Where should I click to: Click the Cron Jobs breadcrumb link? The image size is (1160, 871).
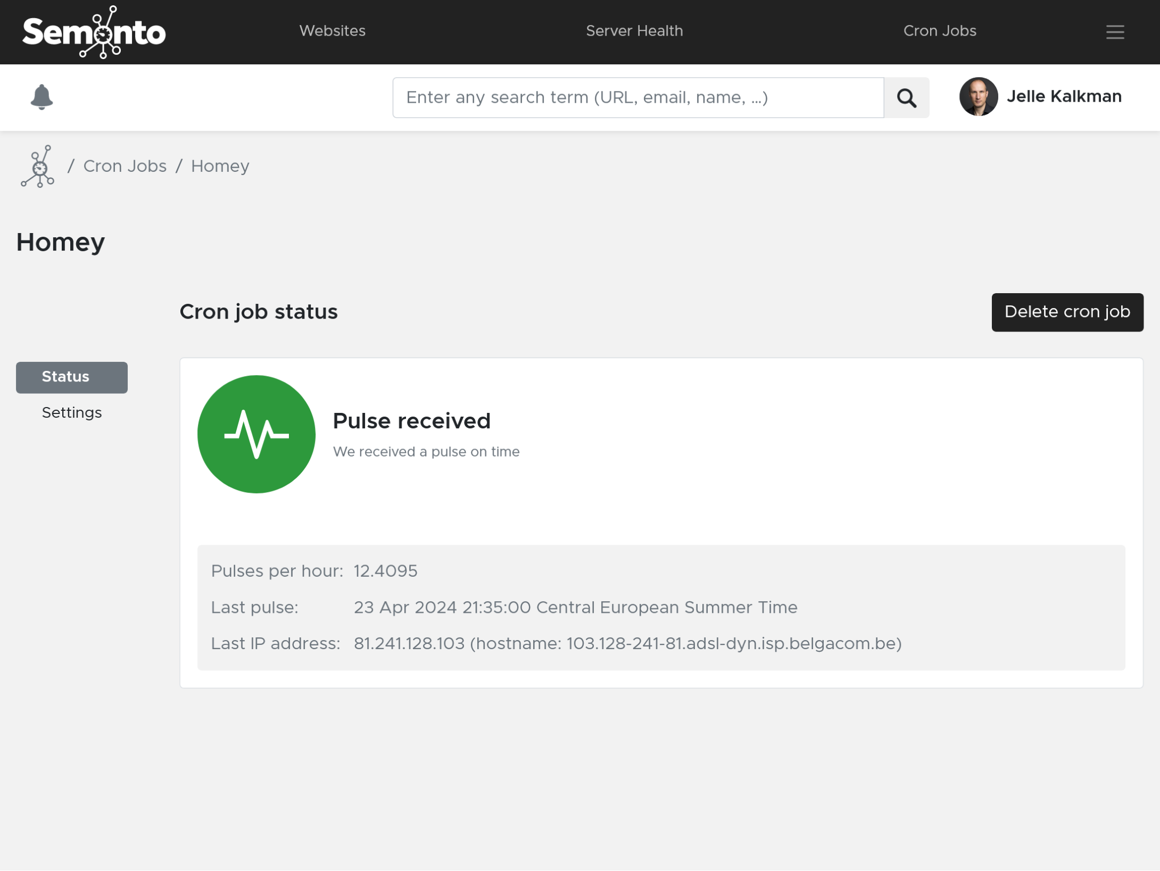pos(126,167)
